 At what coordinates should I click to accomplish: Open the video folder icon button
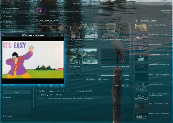tap(62, 85)
